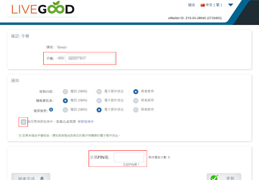Viewport: 259px width, 180px height.
Task: Open the 條款和條件 terms link
Action: tap(86, 122)
